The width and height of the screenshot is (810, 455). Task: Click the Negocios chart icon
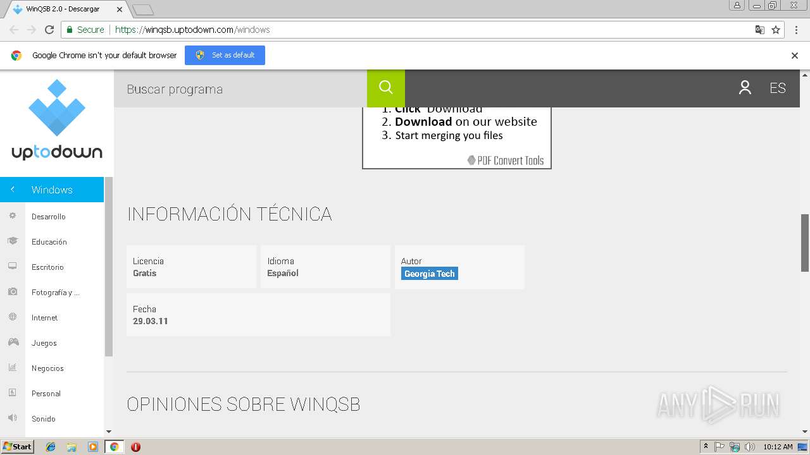pos(12,368)
